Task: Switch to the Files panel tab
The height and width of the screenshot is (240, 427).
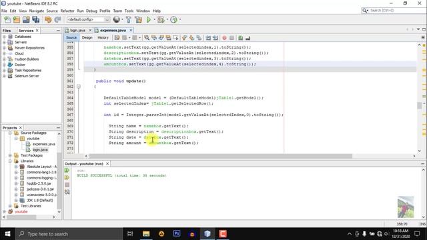Action: 7,31
